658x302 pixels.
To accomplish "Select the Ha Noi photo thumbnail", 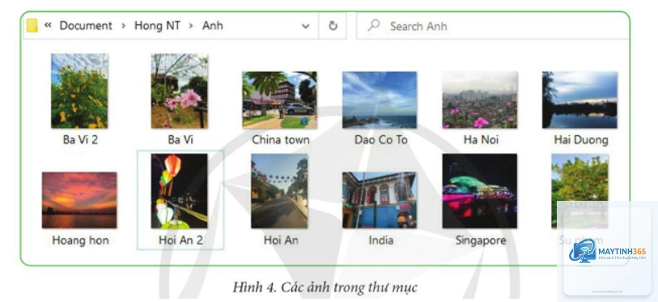I will (x=480, y=100).
